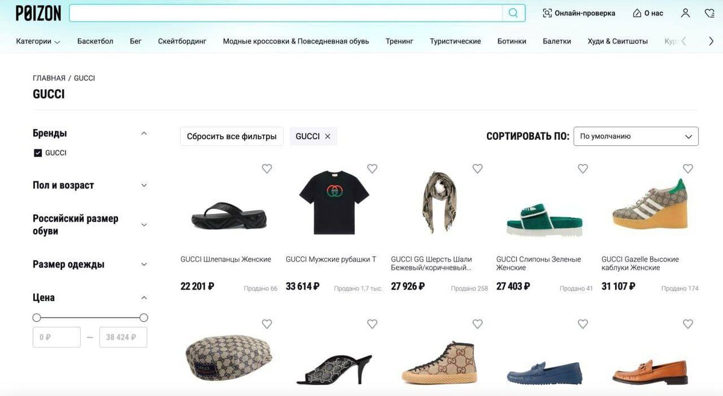Open the 'Категории' menu
723x396 pixels.
pos(38,42)
